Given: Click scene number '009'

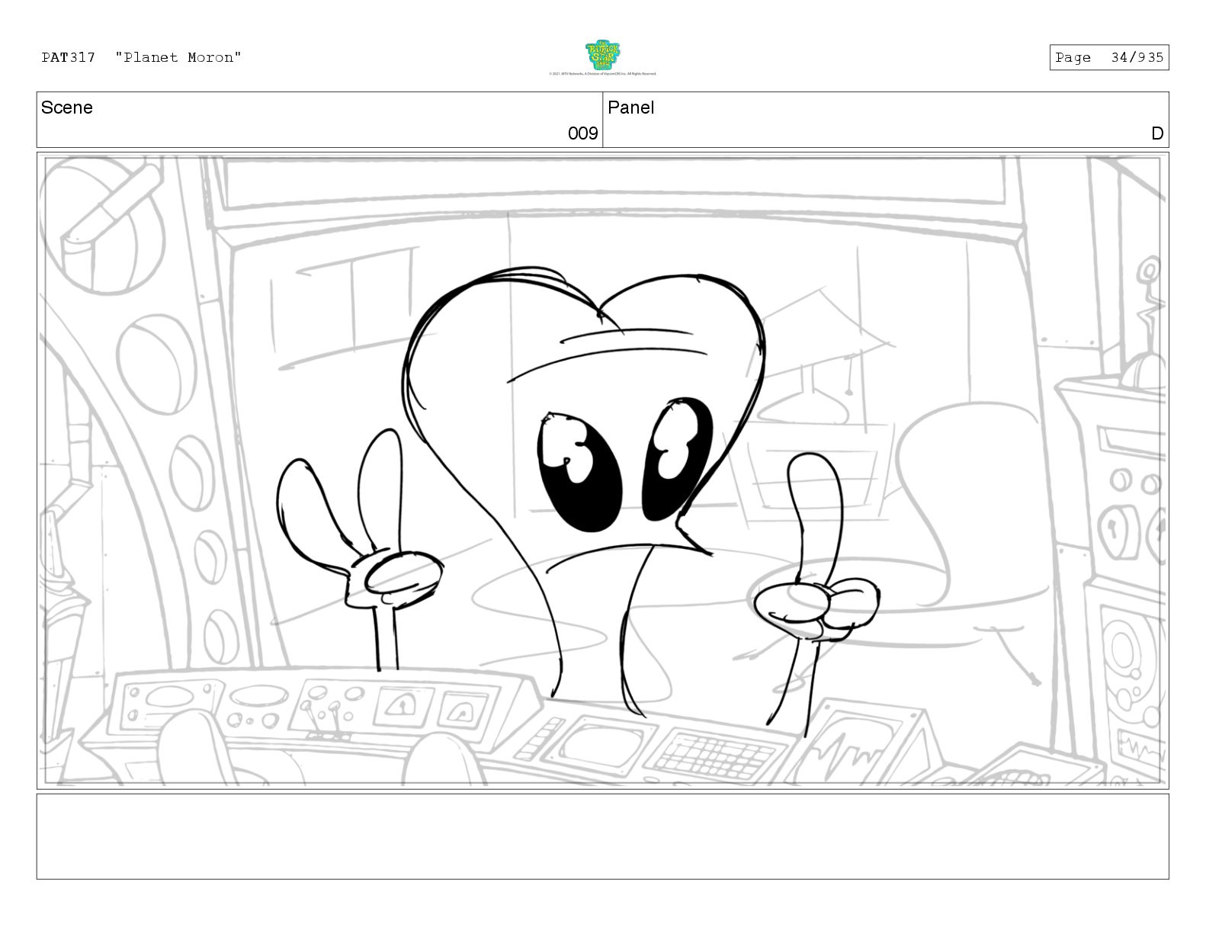Looking at the screenshot, I should (582, 133).
